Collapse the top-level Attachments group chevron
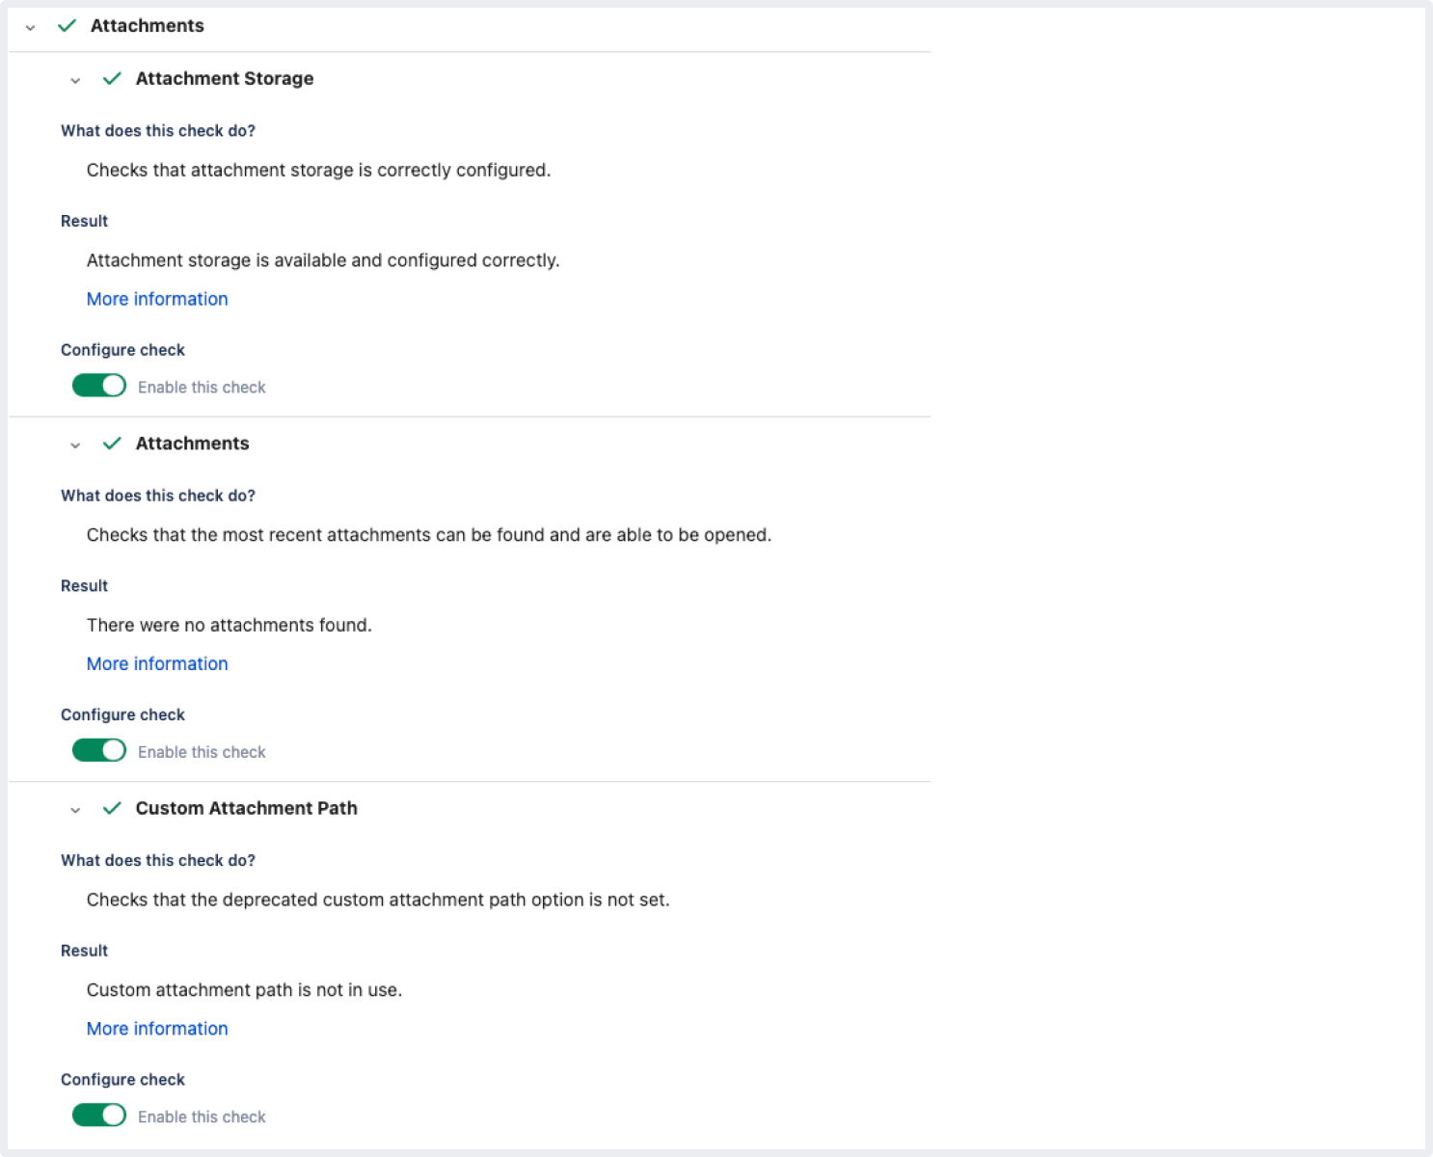Screen dimensions: 1433x1157 click(x=30, y=28)
